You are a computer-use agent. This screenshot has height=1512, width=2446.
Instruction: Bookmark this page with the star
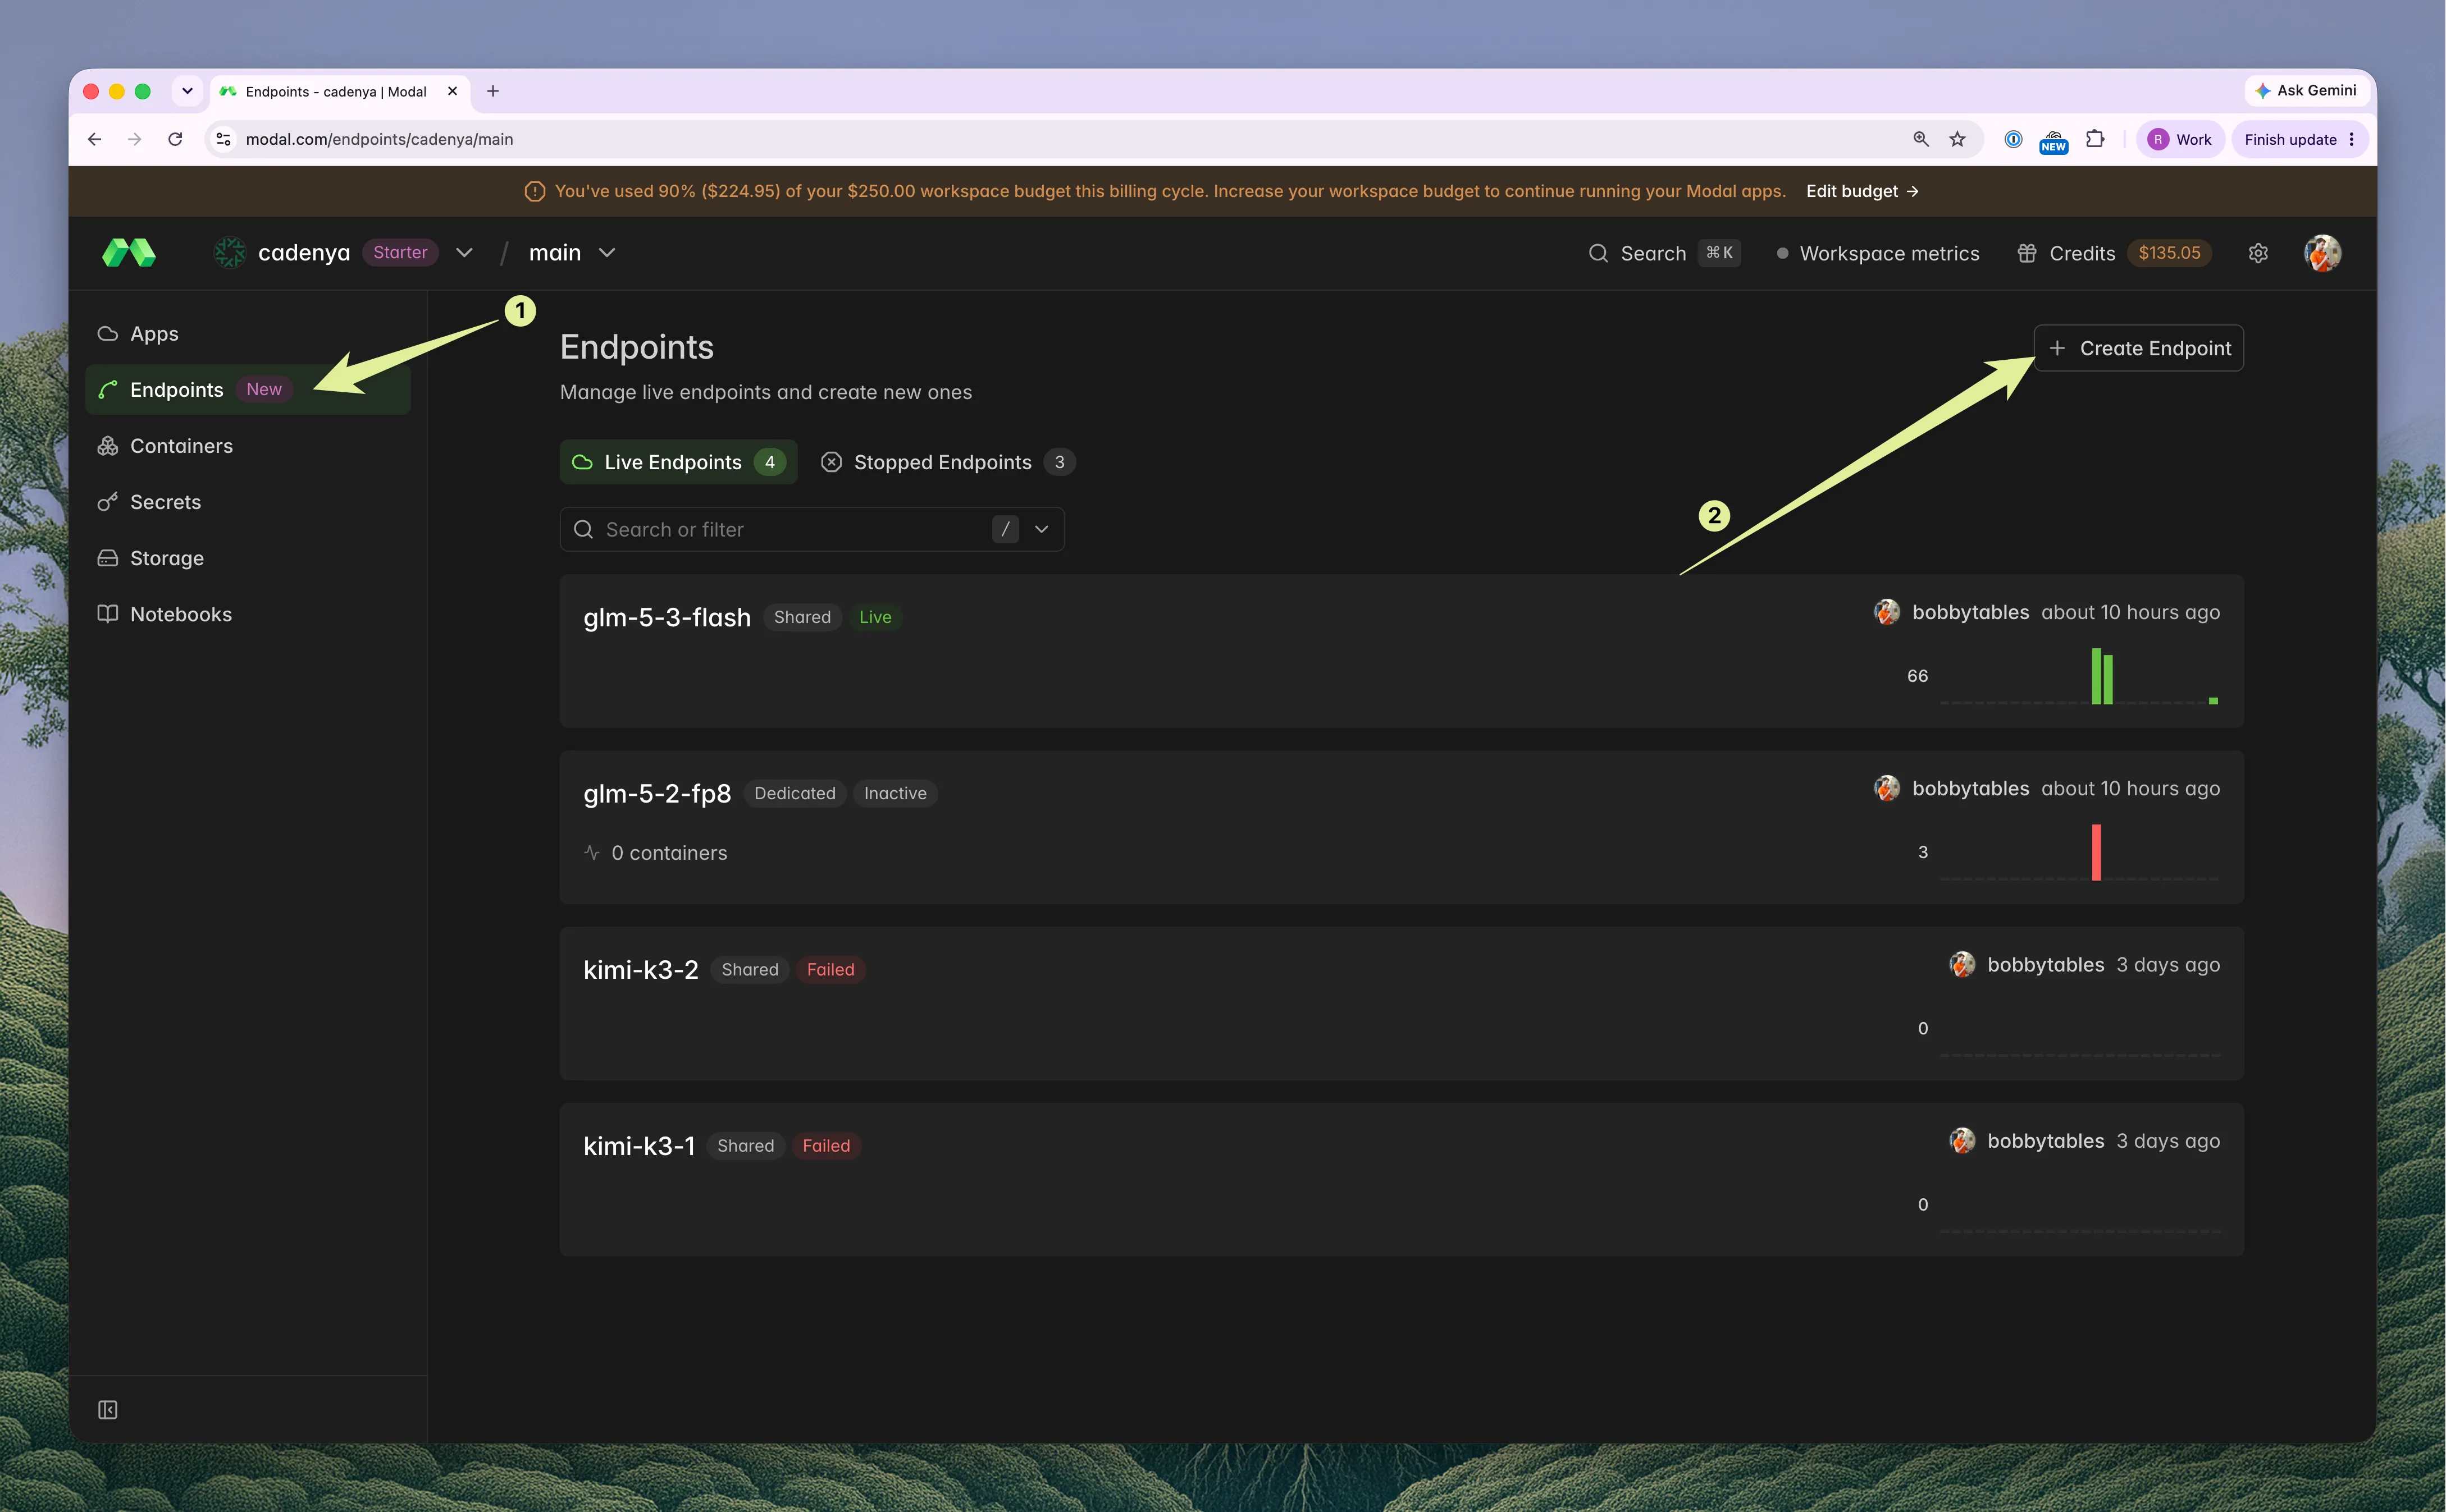click(1958, 139)
